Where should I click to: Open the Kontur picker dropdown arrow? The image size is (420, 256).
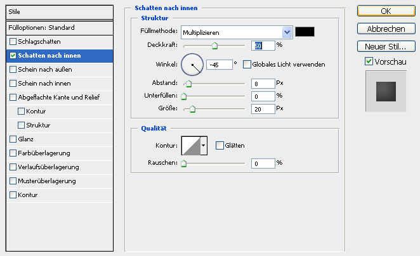pyautogui.click(x=204, y=146)
